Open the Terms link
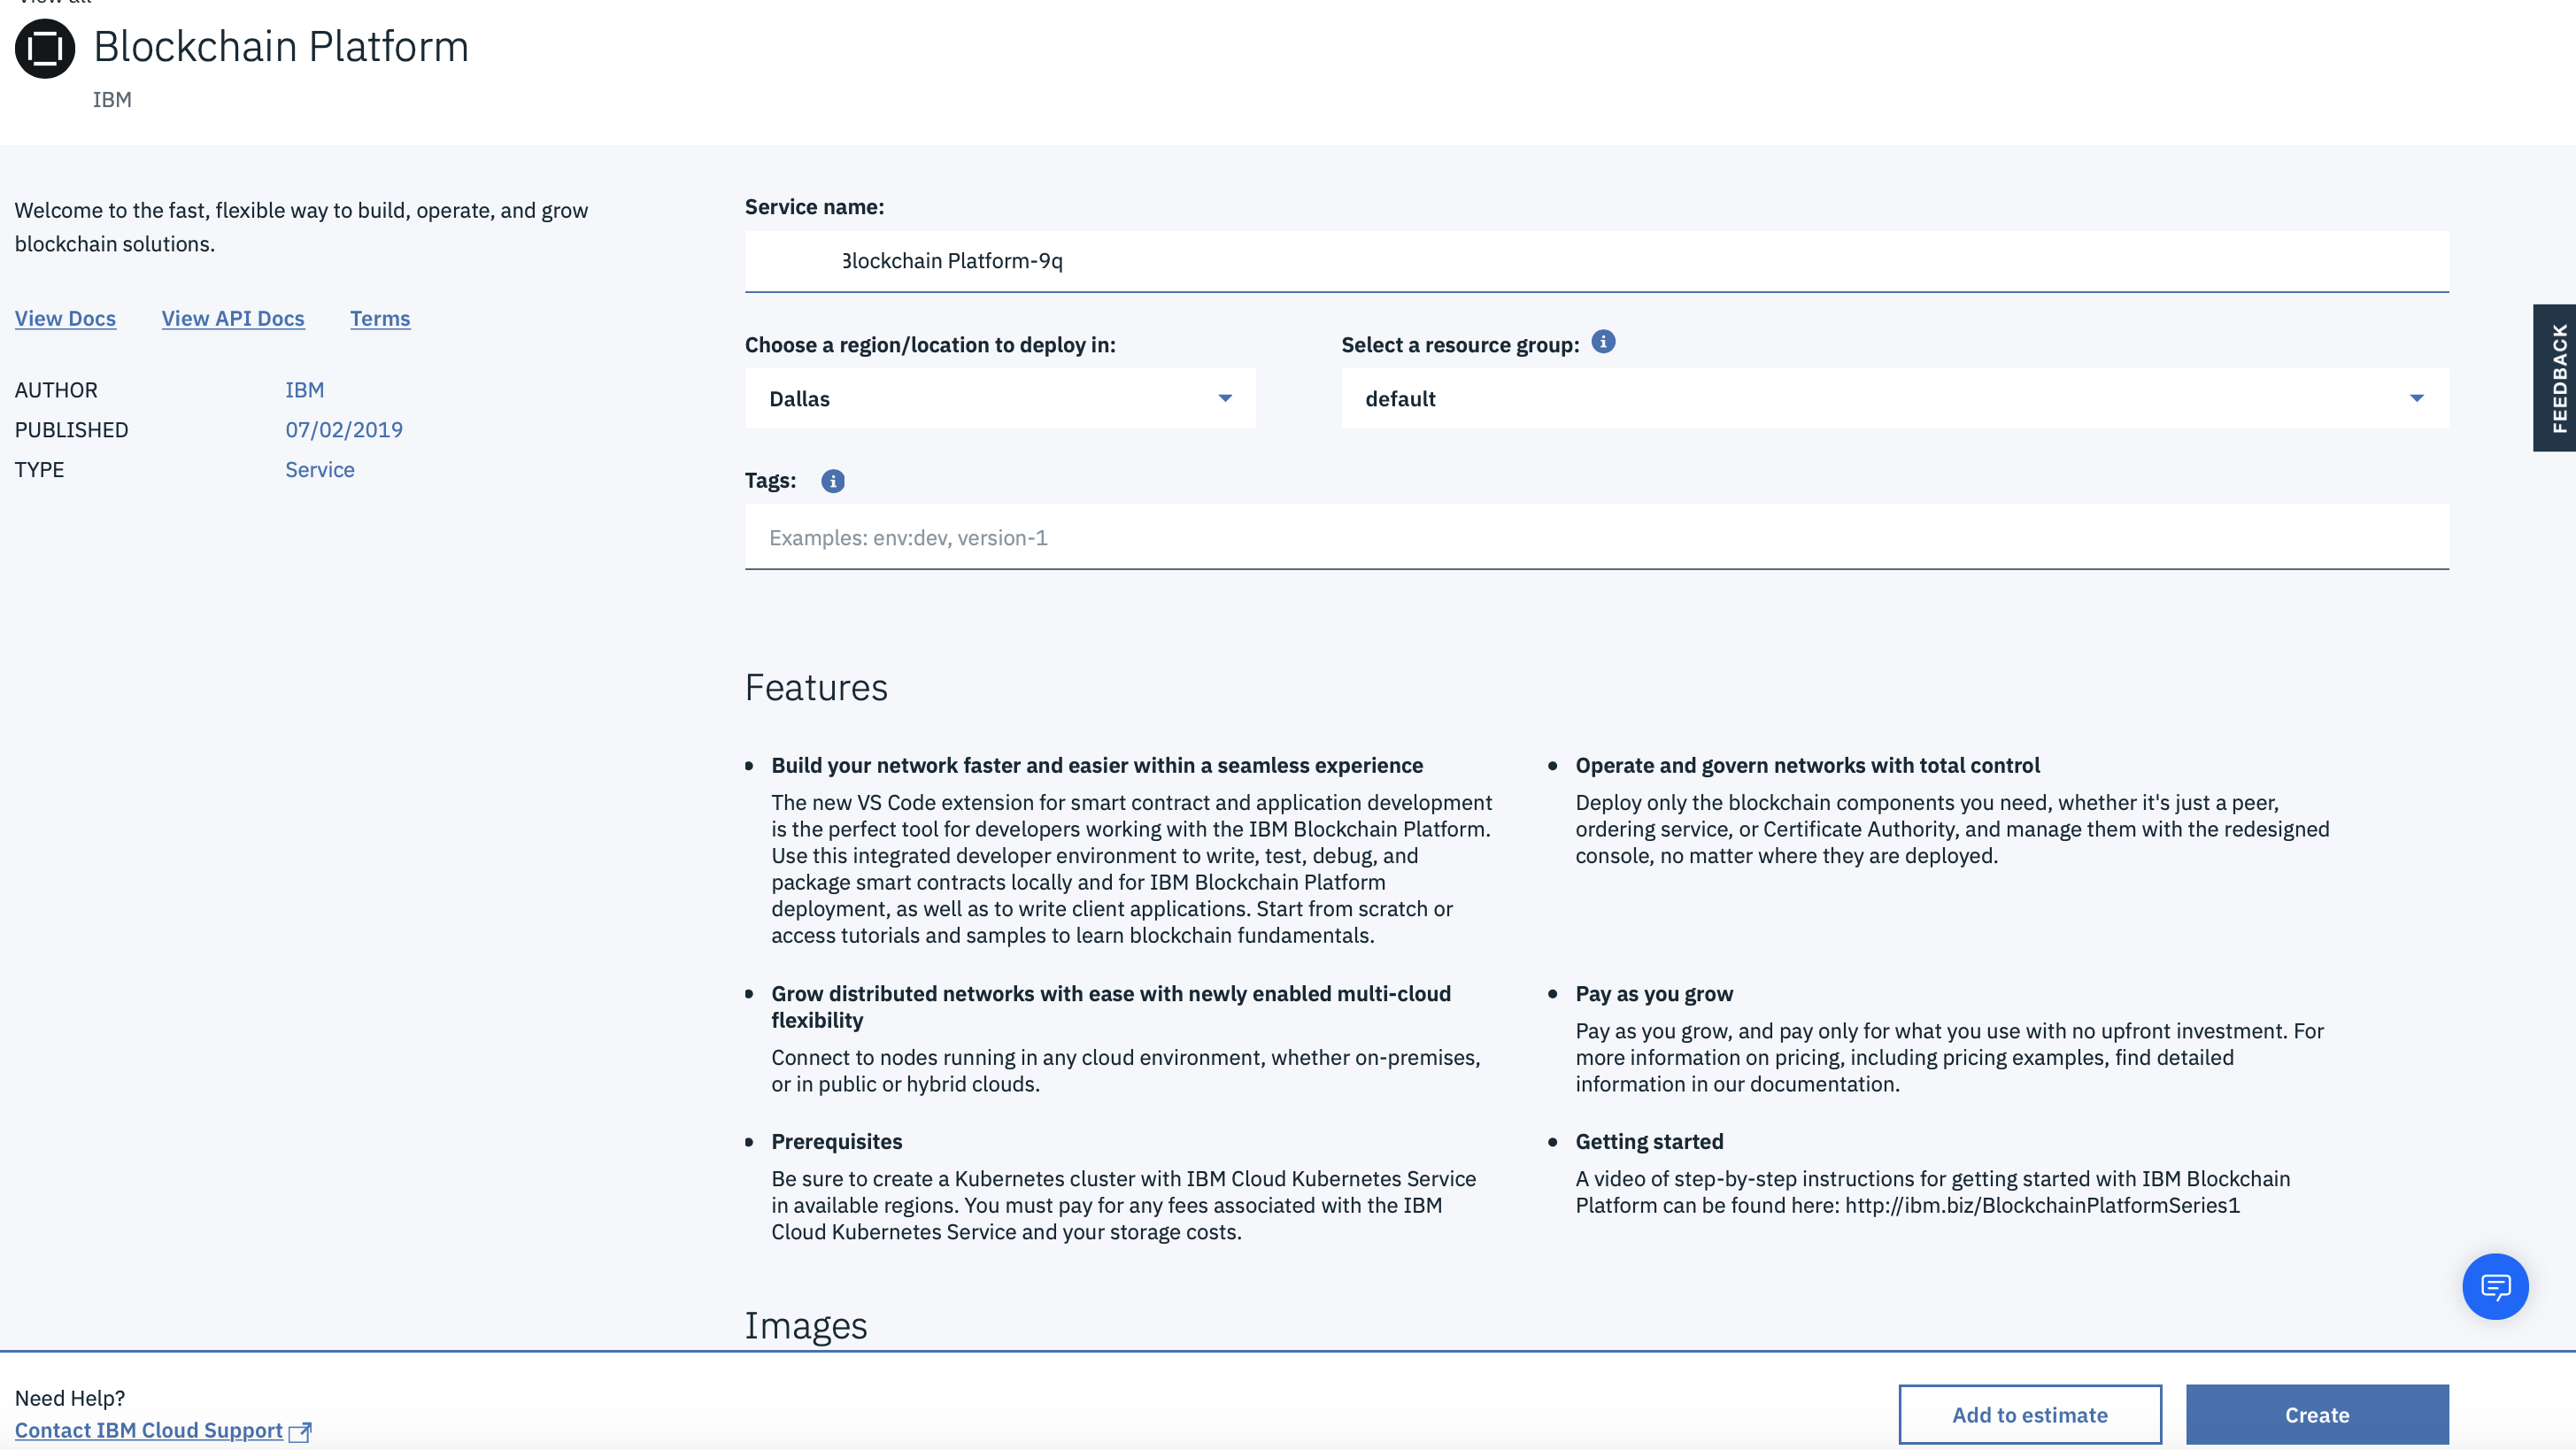 (x=380, y=318)
